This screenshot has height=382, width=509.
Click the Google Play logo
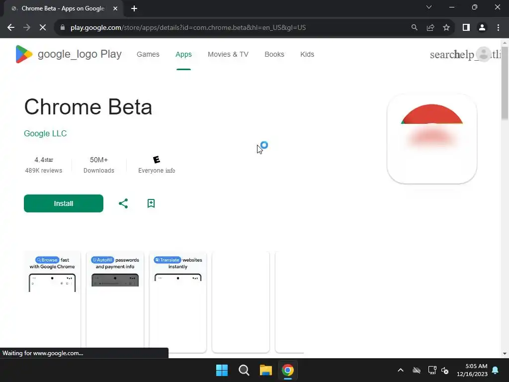69,54
